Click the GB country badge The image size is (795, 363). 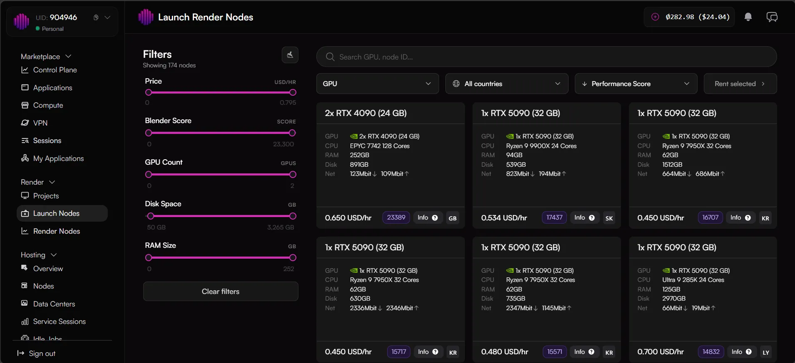tap(452, 218)
